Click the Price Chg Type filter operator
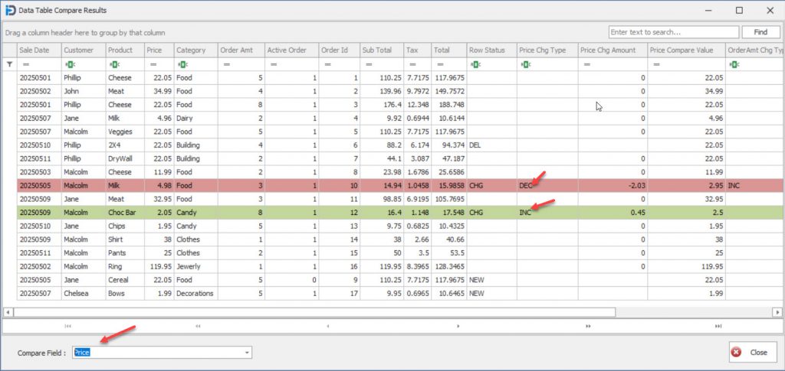Screen dimensions: 785x371 coord(525,65)
